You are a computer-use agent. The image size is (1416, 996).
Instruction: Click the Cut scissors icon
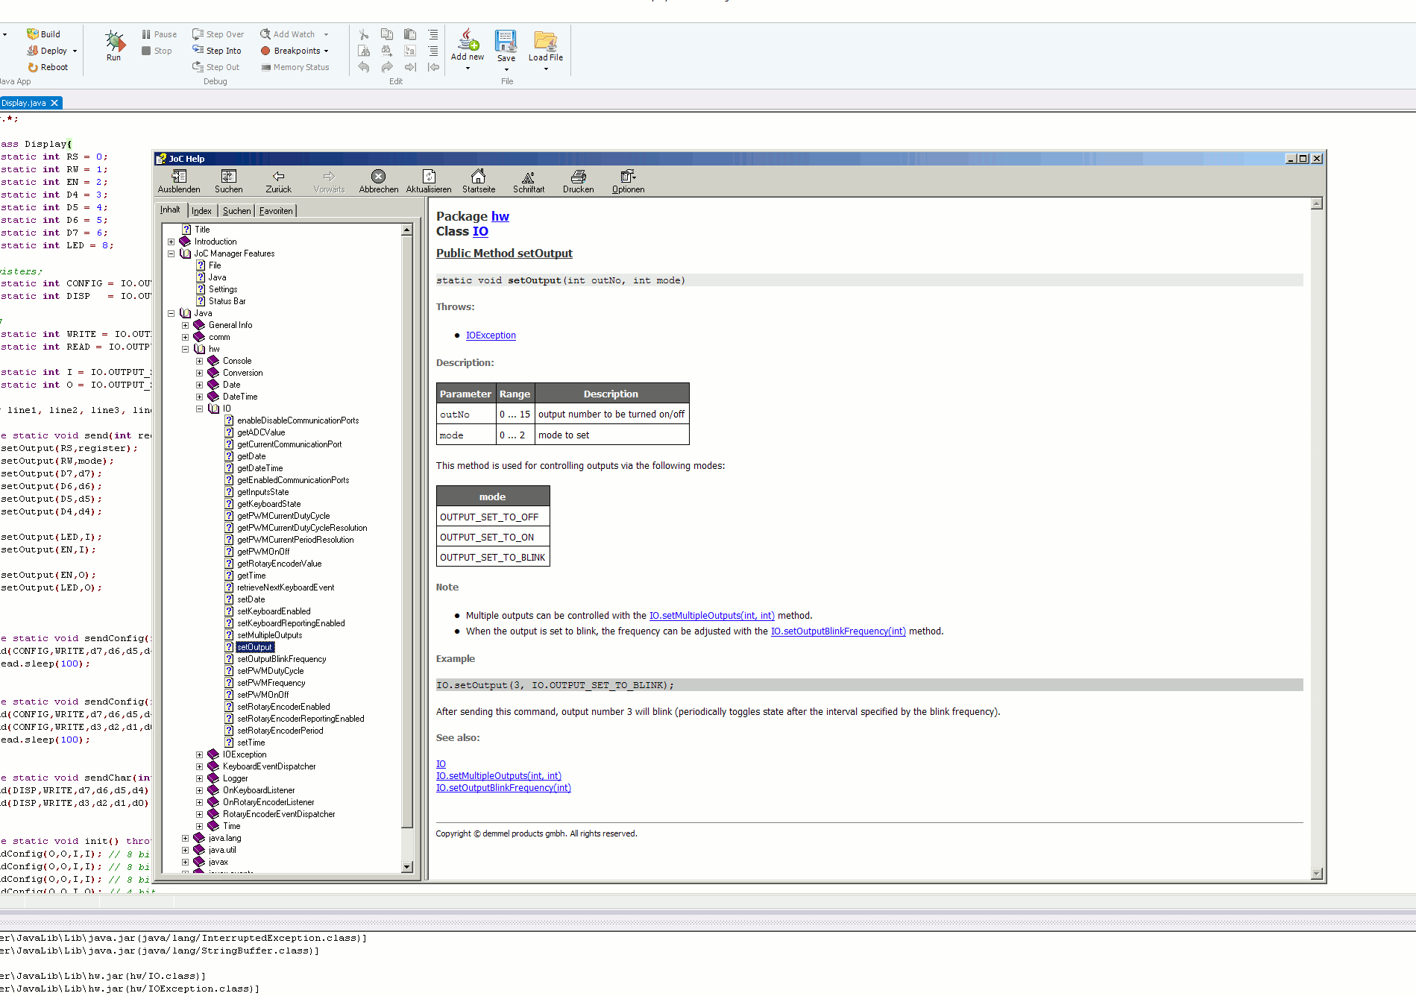pos(364,34)
